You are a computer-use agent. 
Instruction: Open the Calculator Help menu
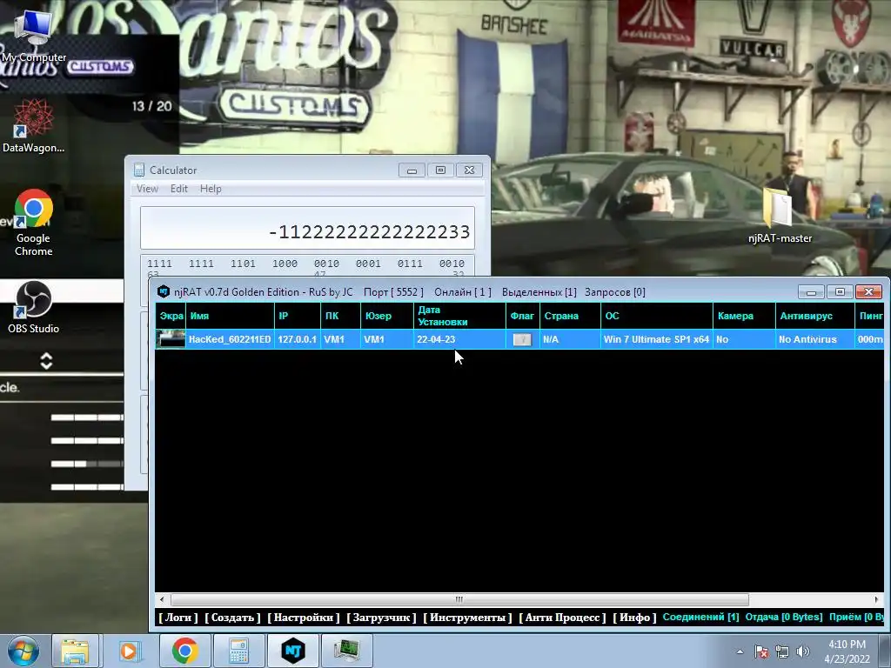click(x=211, y=189)
